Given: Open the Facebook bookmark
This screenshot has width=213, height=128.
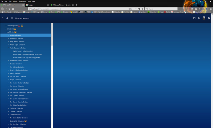Looking at the screenshot, I should click(x=142, y=12).
